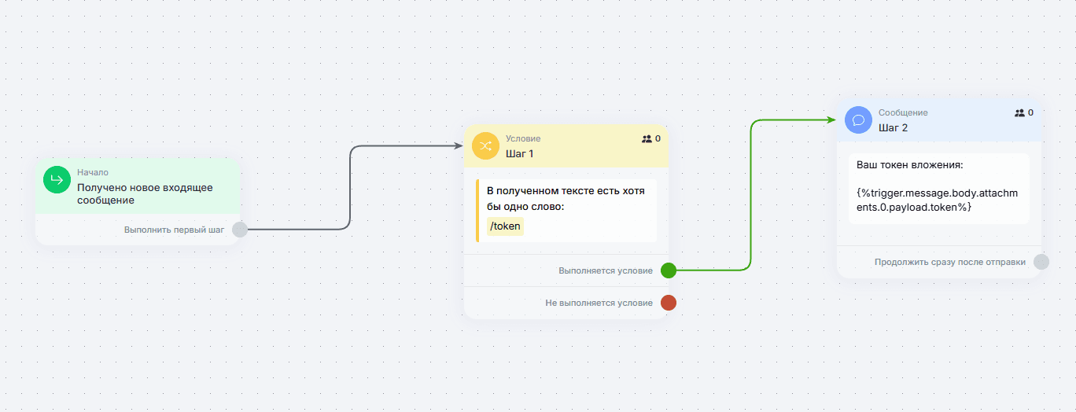Select the gray connection line to Шаг 1

click(x=349, y=189)
